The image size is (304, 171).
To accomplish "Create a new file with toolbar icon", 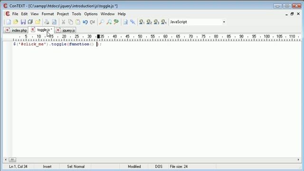I will (9, 22).
